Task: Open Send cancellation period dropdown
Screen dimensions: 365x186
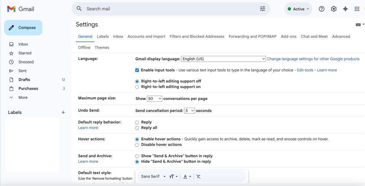Action: [189, 111]
